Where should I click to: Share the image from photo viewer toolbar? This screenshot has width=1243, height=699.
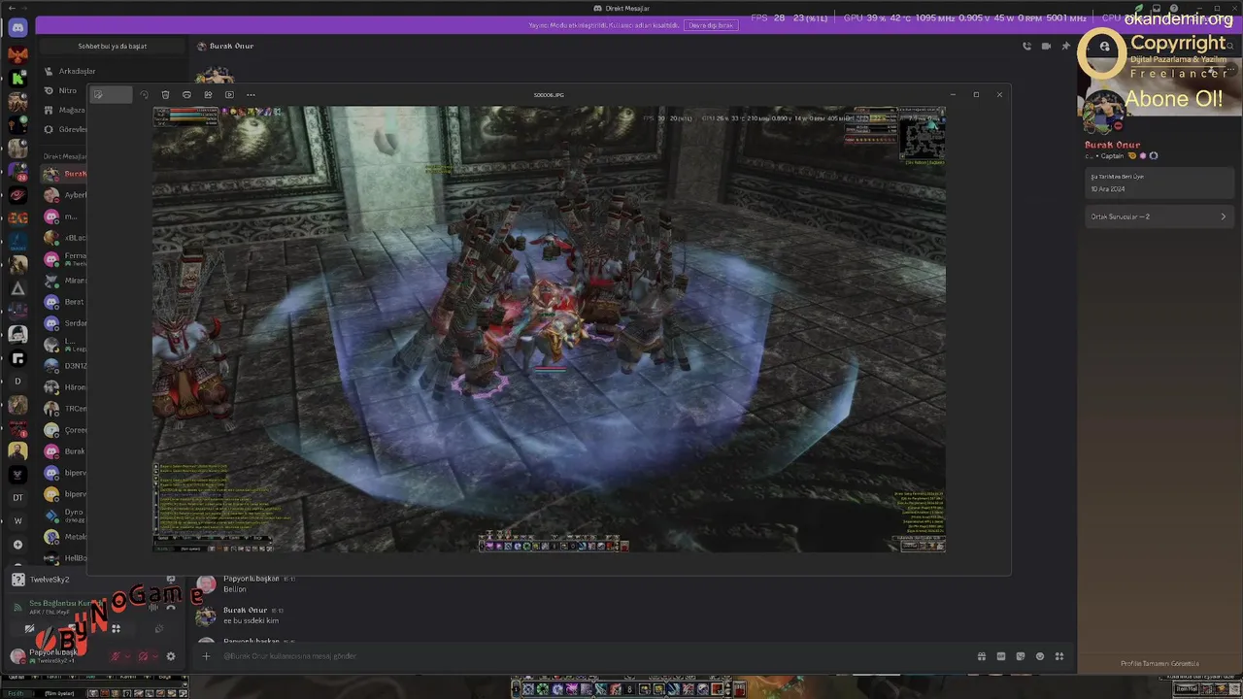tap(208, 94)
